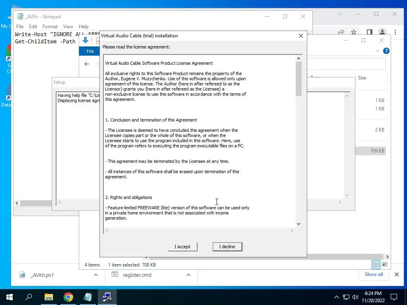Screen dimensions: 407x305
Task: Click the Setup log scroll down arrow
Action: point(347,195)
